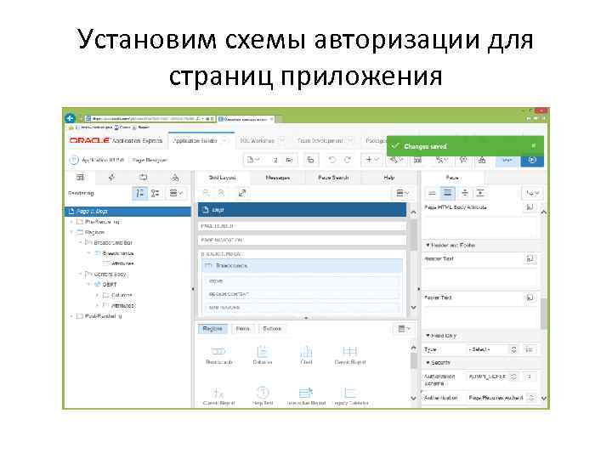Pick the Chart region in the gallery

click(x=306, y=354)
